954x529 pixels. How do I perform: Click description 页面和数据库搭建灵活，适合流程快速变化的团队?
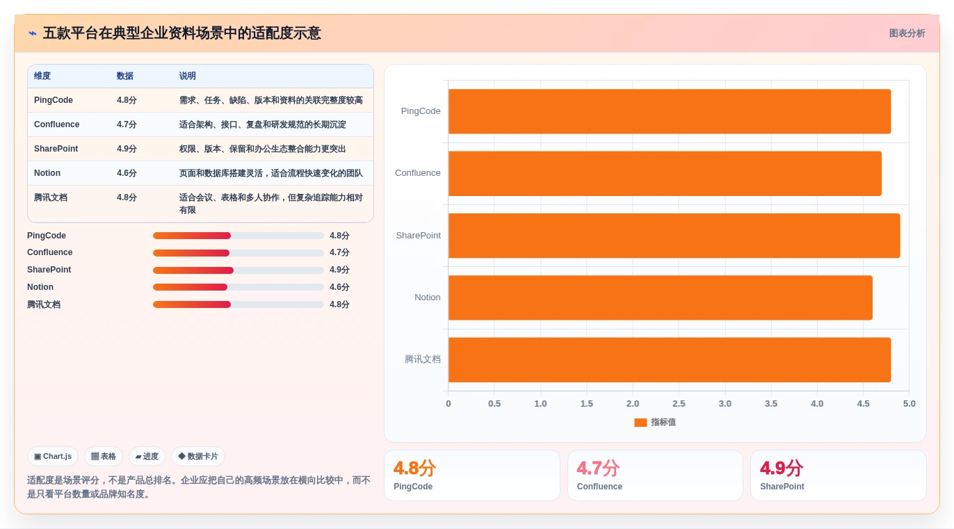271,173
